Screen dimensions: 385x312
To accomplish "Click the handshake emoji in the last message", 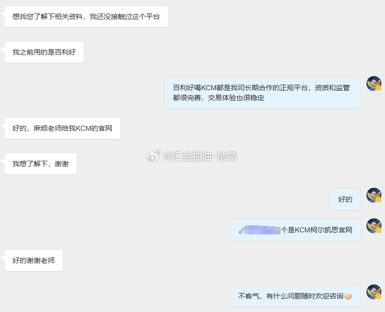I will point(348,296).
